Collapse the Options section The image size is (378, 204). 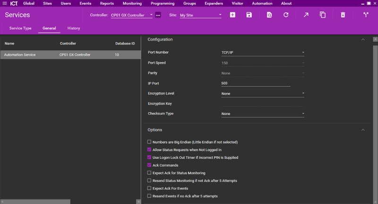[x=363, y=130]
